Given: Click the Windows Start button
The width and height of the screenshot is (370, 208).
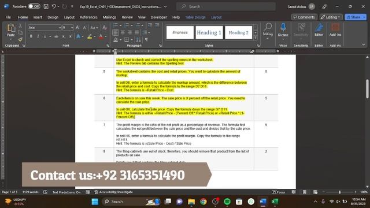Looking at the screenshot, I should click(x=95, y=202).
